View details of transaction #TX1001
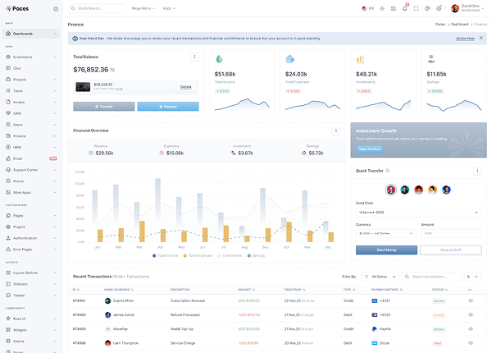The width and height of the screenshot is (492, 353). 471,301
